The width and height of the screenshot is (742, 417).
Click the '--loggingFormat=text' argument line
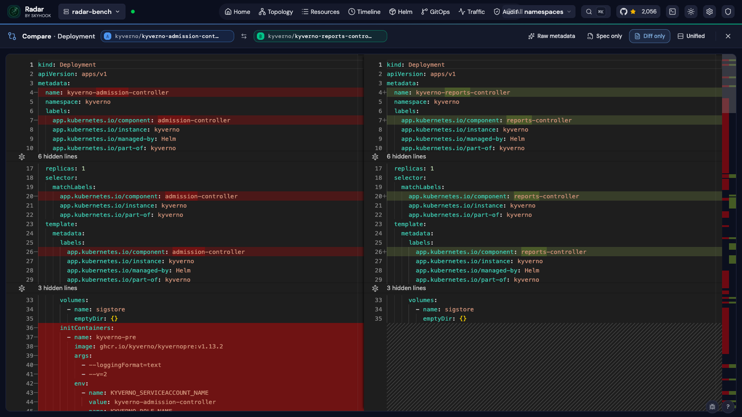click(x=122, y=365)
